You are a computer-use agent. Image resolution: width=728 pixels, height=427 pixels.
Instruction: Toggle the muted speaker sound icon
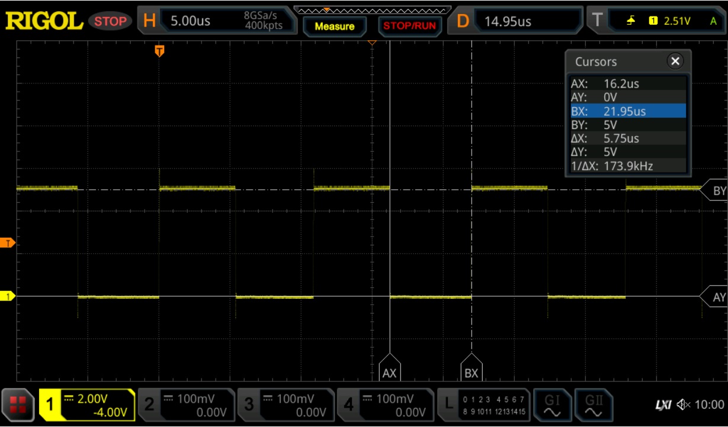[684, 405]
